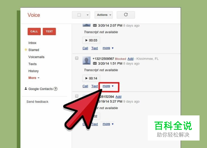Click Call link under 00:03 voicemail
Viewport: 207px width, 148px height.
tap(85, 48)
